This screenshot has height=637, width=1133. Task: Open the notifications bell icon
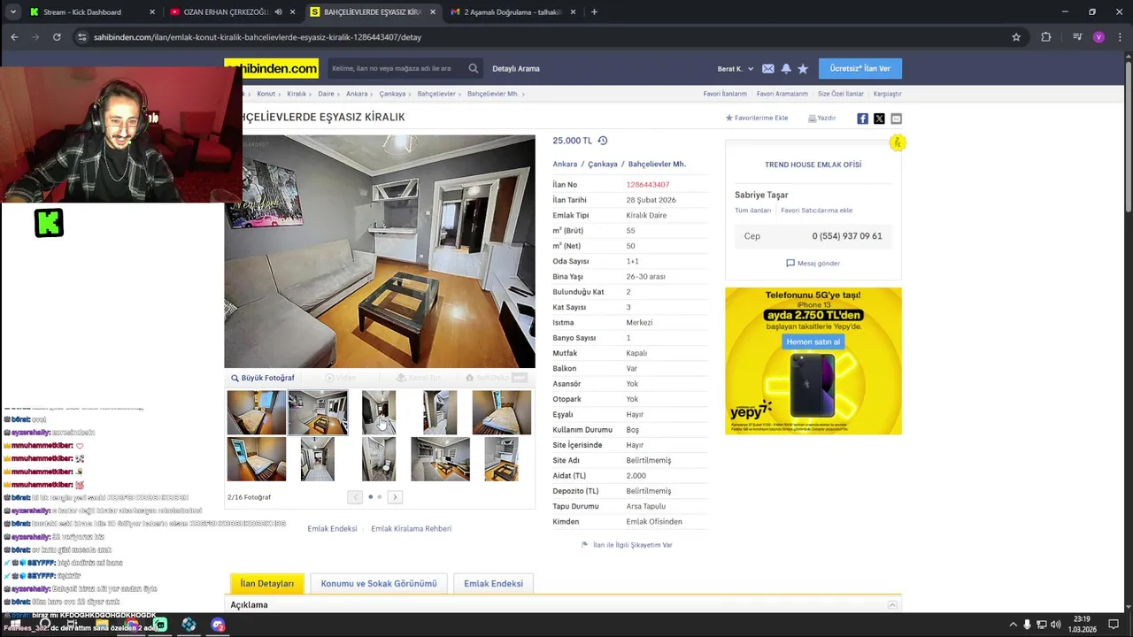tap(785, 69)
